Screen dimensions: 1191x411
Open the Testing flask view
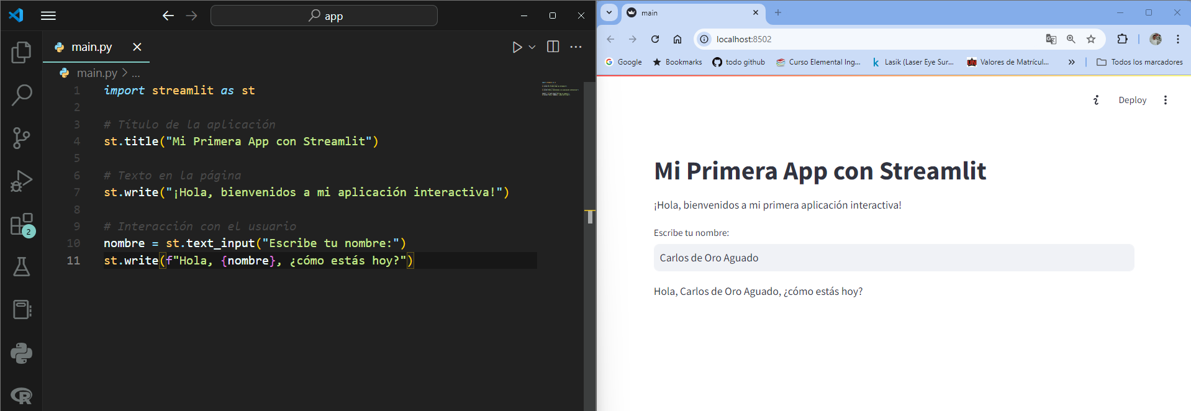(x=22, y=267)
